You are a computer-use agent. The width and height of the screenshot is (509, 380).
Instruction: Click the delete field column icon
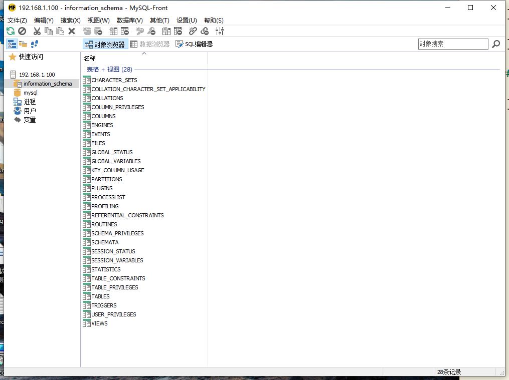click(178, 31)
